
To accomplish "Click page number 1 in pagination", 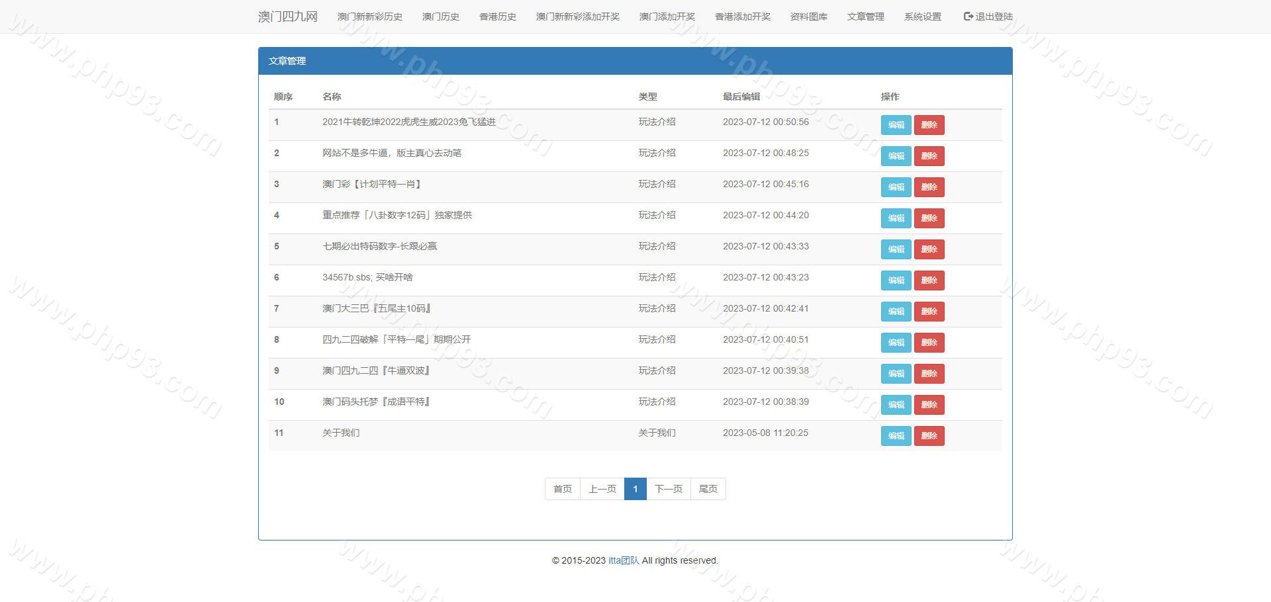I will pos(635,489).
